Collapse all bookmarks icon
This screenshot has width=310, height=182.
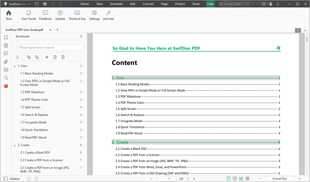(x=37, y=57)
